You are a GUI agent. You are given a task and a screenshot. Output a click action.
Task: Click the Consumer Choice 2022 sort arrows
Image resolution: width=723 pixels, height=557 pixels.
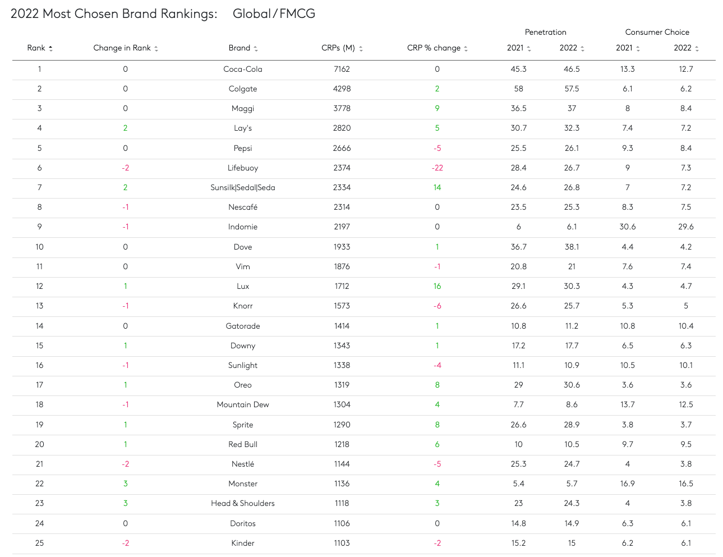pos(697,49)
